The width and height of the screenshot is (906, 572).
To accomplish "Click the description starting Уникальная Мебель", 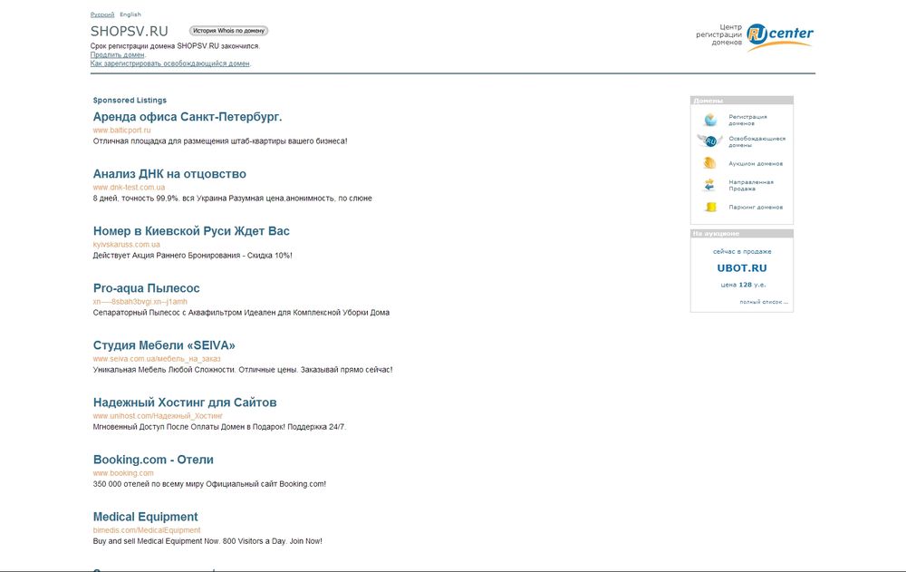I will coord(243,370).
